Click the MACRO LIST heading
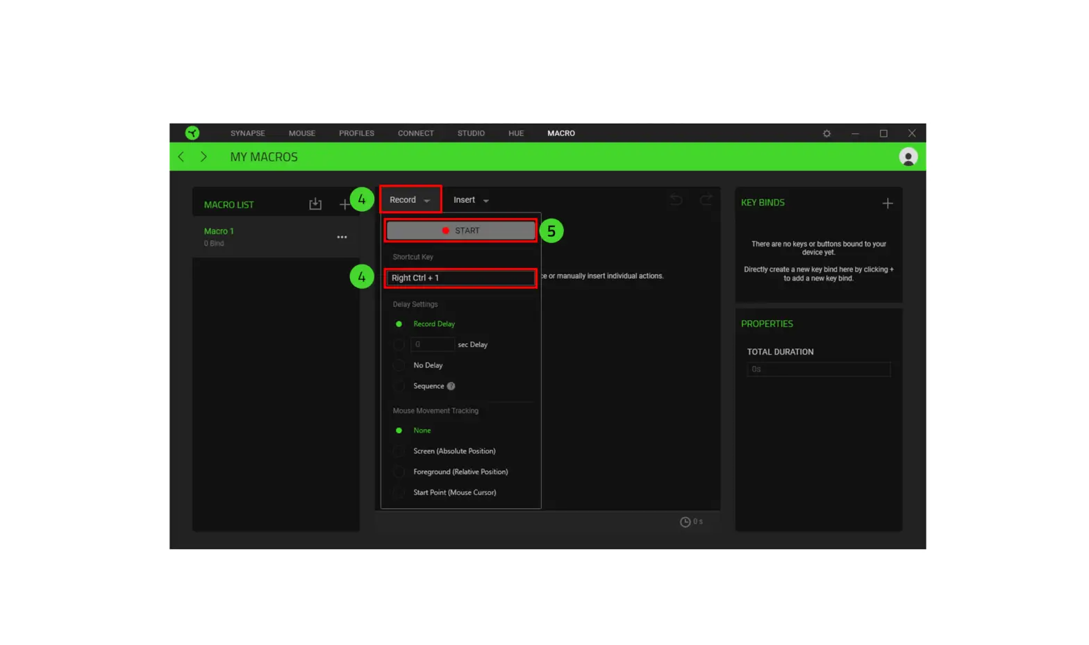Screen dimensions: 1089x645 pos(228,205)
